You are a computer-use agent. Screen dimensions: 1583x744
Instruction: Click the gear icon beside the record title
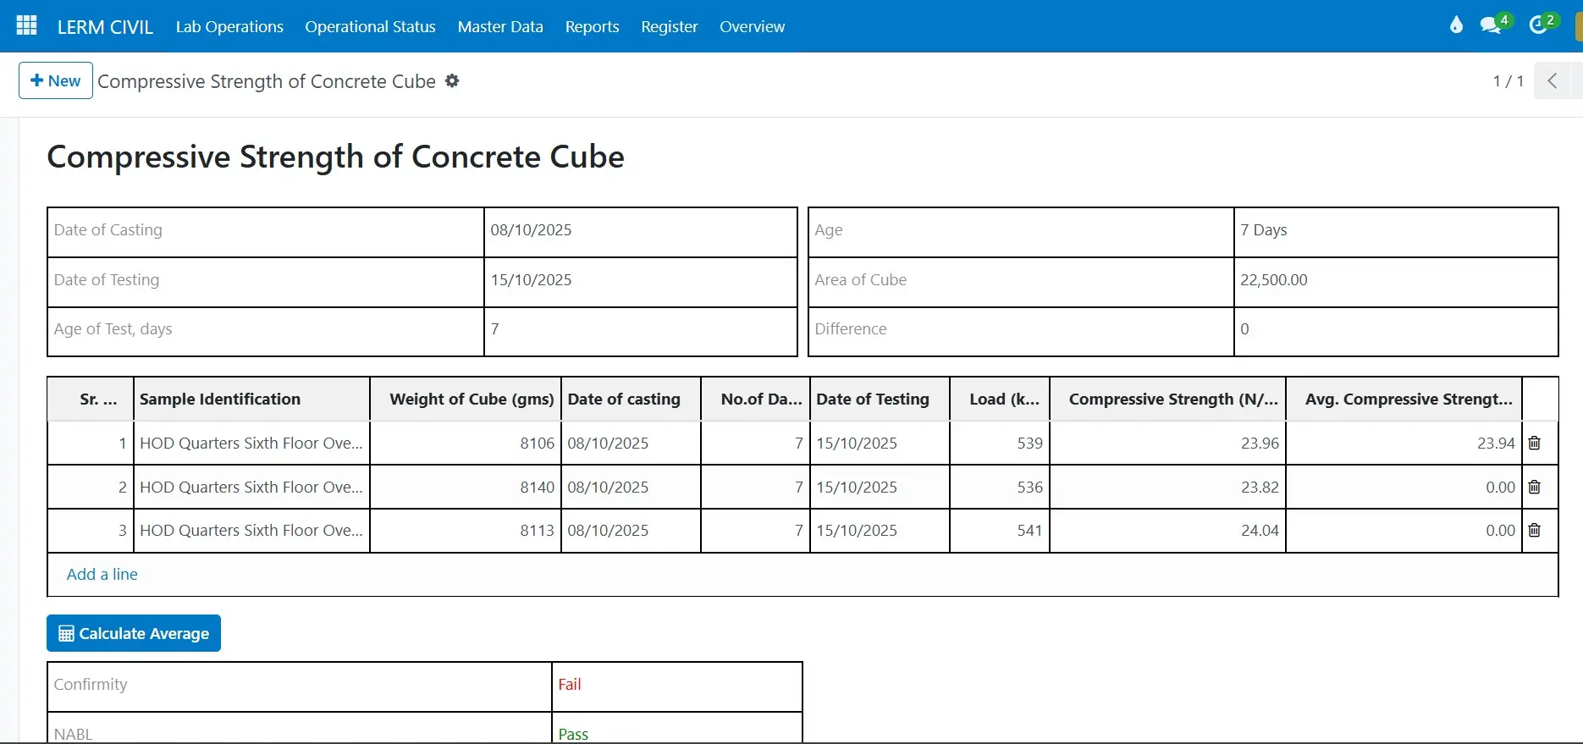(452, 81)
